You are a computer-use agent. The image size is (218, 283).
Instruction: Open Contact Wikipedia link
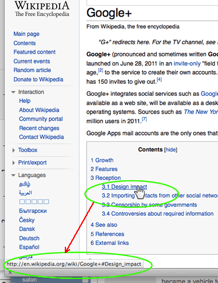click(x=41, y=137)
